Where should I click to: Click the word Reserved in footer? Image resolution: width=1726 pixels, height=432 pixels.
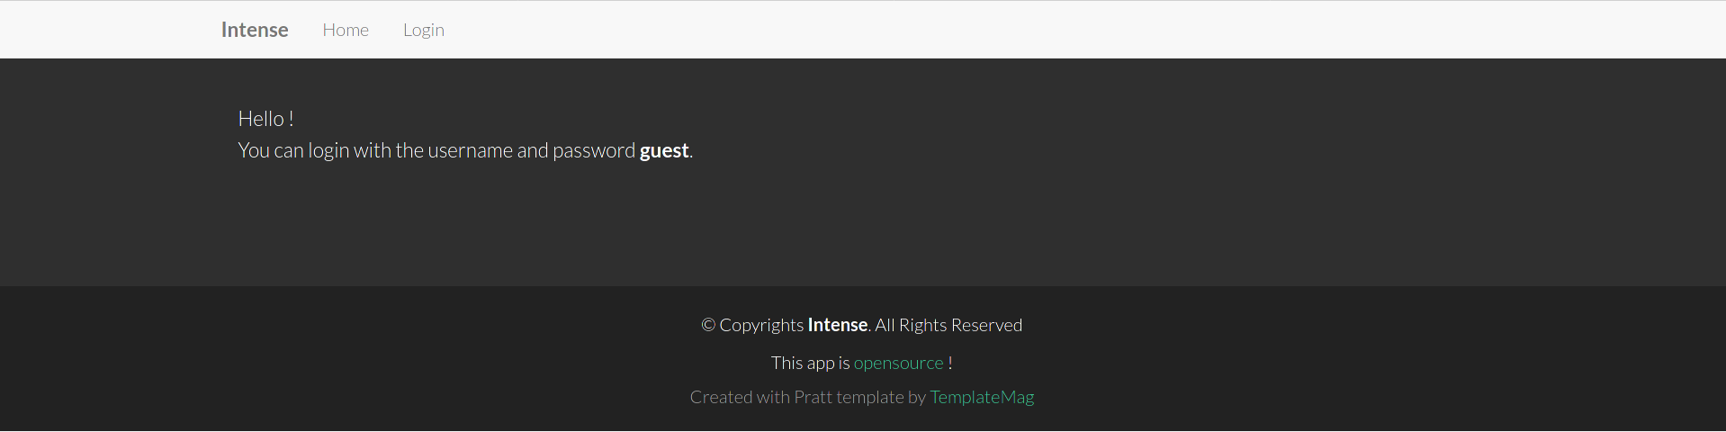[986, 325]
